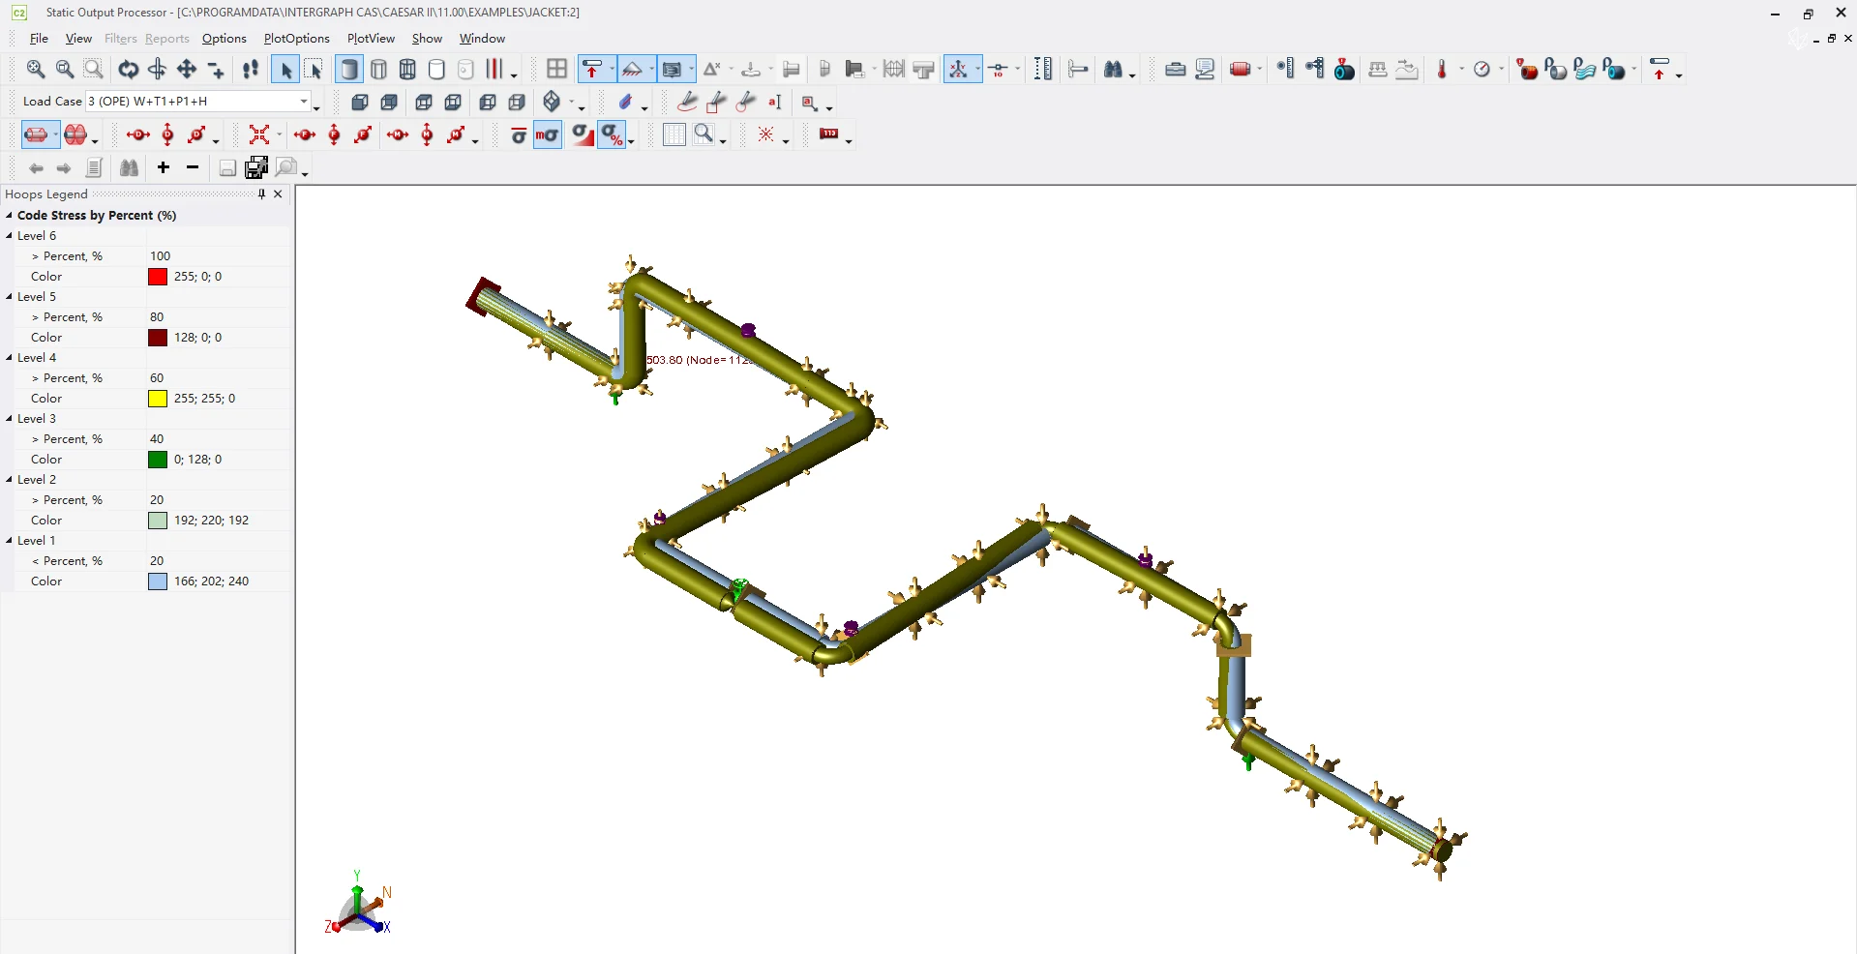The height and width of the screenshot is (954, 1857).
Task: Toggle the XYZ axis compass display
Action: [x=958, y=69]
